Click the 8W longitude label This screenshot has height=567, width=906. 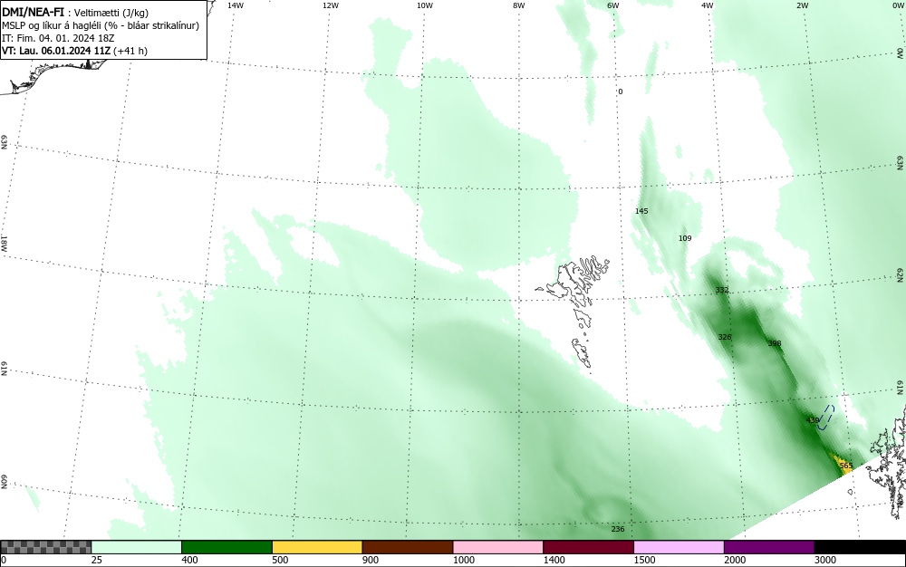coord(519,5)
